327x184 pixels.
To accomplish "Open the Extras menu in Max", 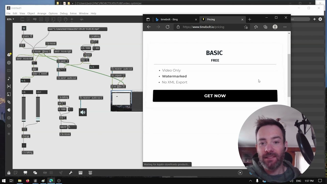I will pyautogui.click(x=73, y=13).
